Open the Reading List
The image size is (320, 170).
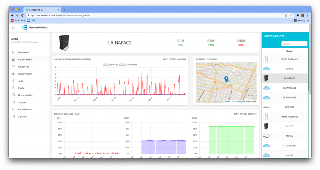(x=302, y=20)
